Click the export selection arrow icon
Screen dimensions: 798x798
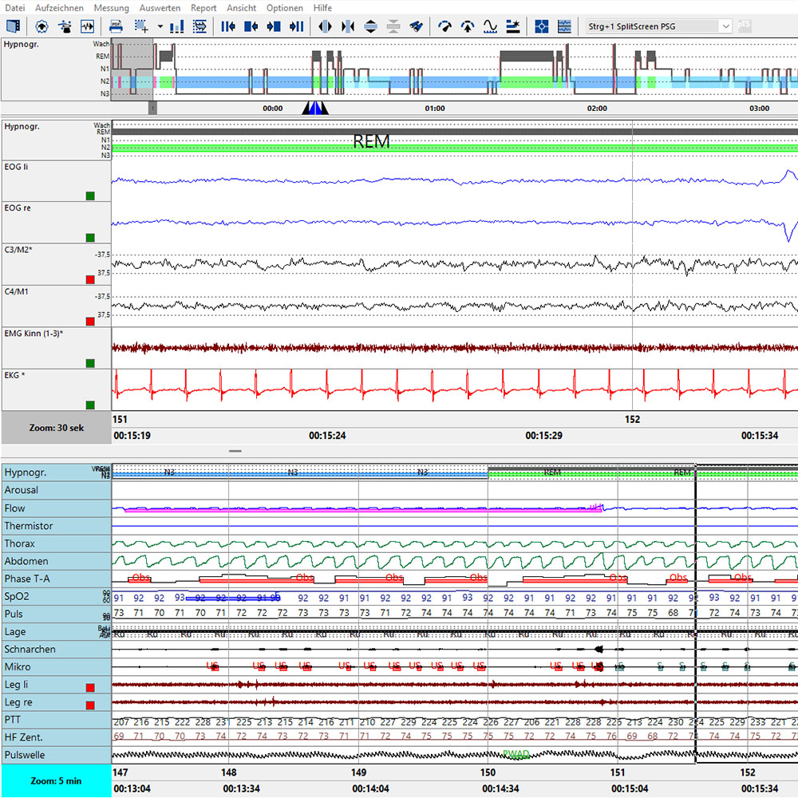pyautogui.click(x=200, y=26)
